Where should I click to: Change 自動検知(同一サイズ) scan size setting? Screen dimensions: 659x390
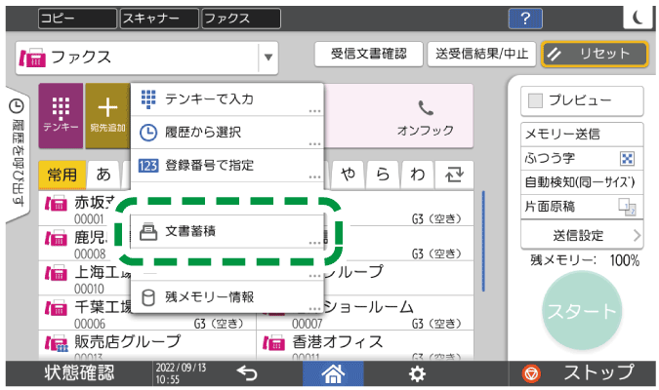pyautogui.click(x=582, y=182)
